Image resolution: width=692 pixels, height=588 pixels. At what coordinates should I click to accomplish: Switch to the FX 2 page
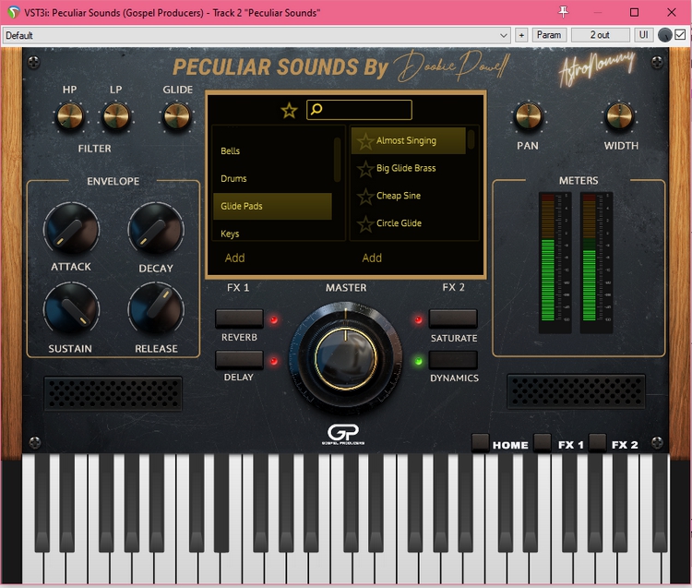597,442
